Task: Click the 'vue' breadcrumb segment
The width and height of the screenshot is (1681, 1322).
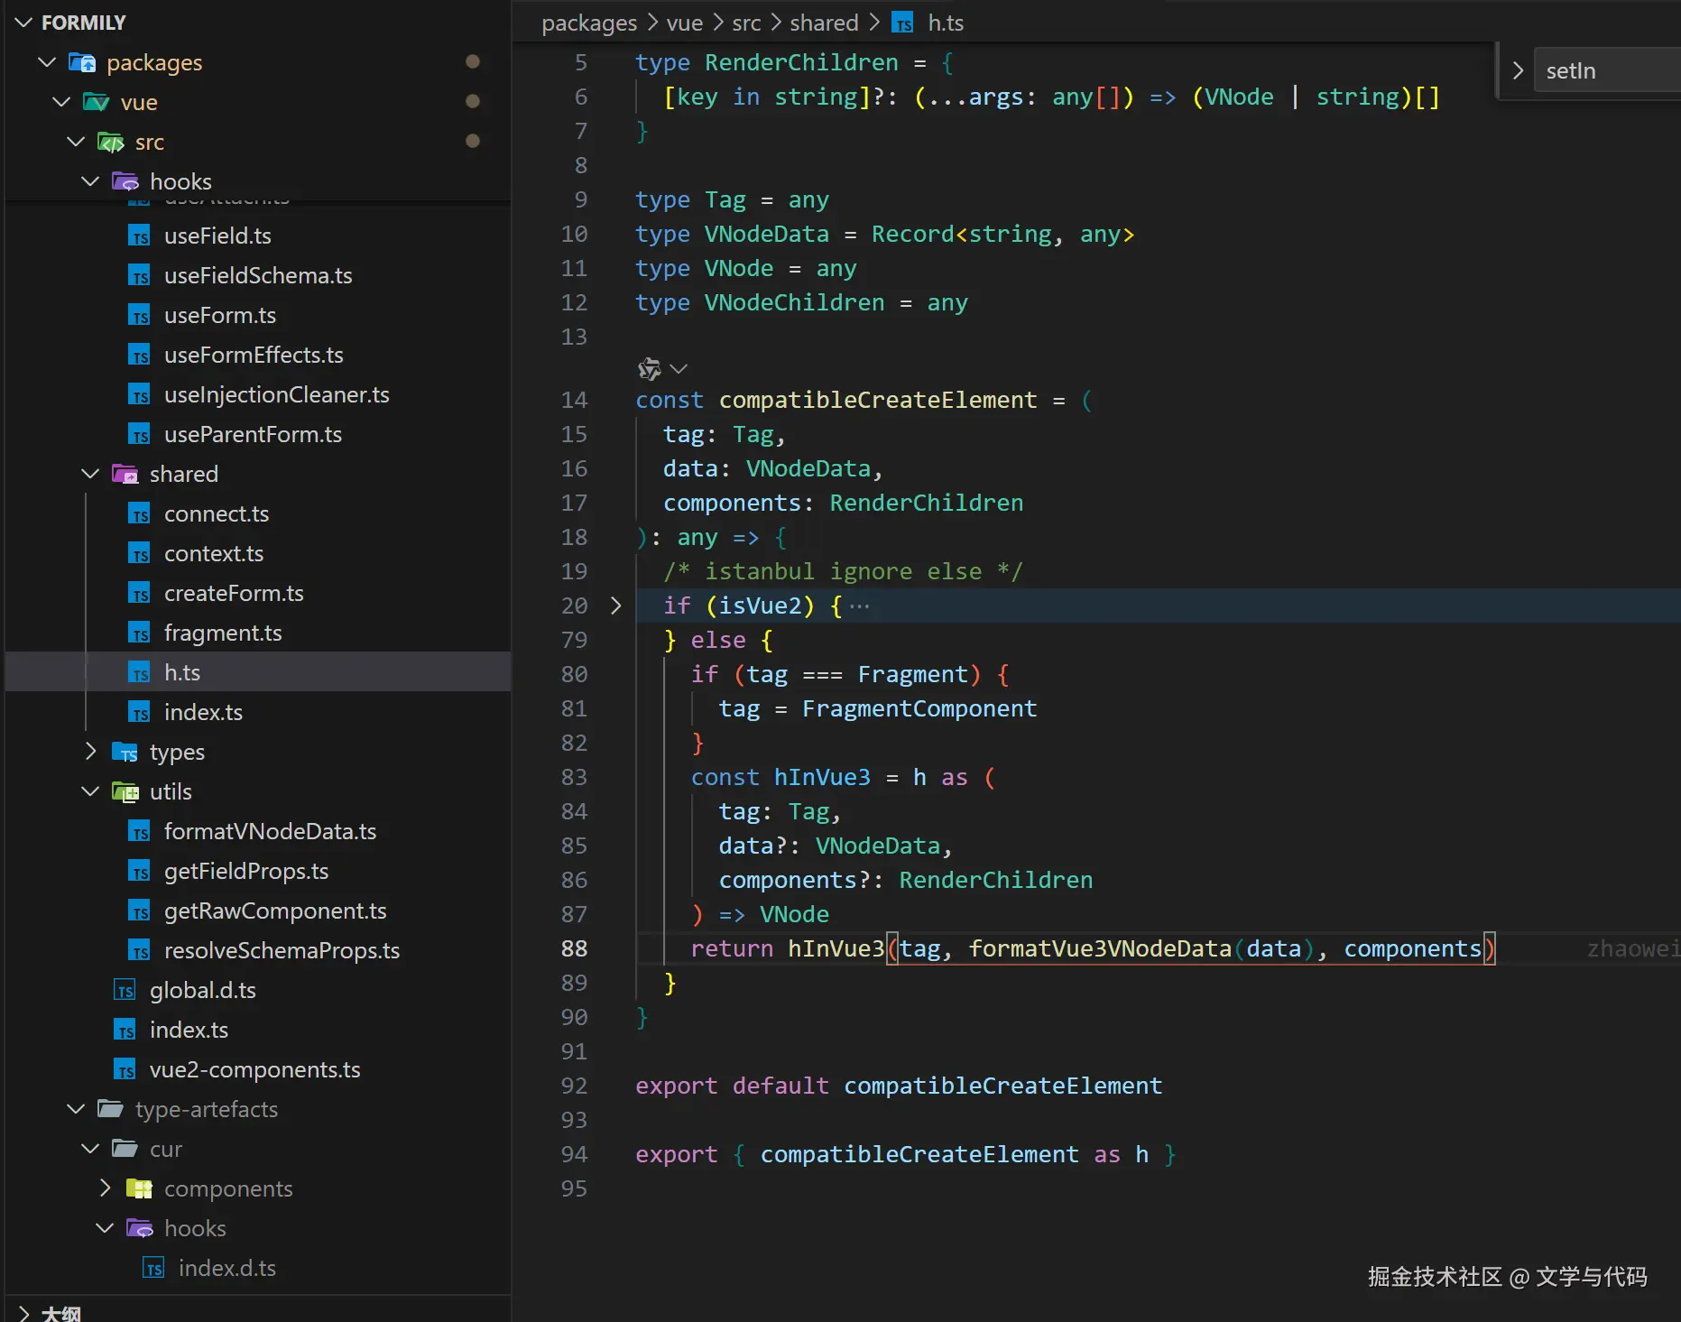Action: pyautogui.click(x=684, y=23)
